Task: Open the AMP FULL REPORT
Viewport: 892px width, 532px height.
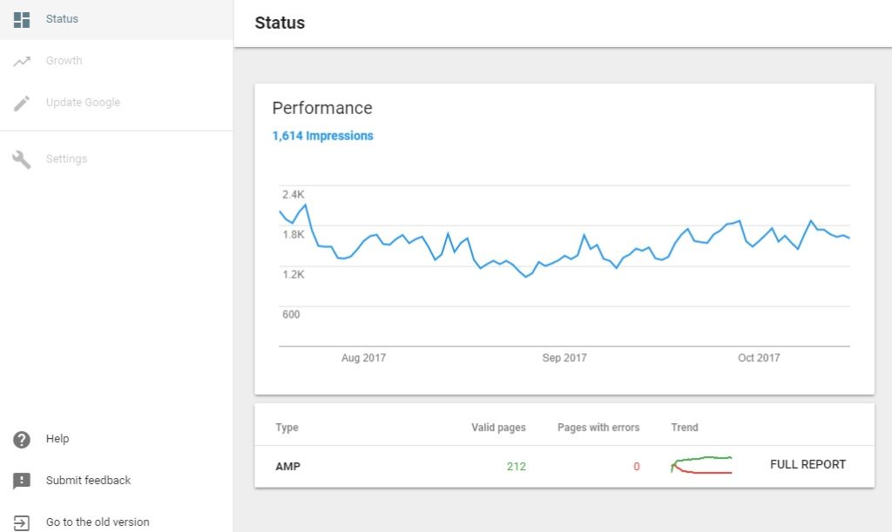Action: click(x=808, y=464)
